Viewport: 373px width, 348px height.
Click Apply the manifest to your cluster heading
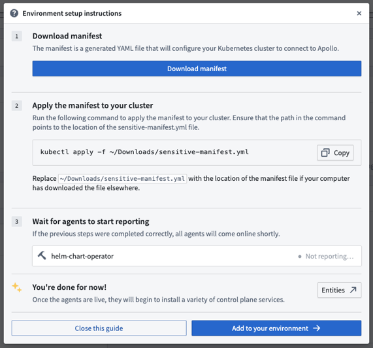[x=93, y=105]
